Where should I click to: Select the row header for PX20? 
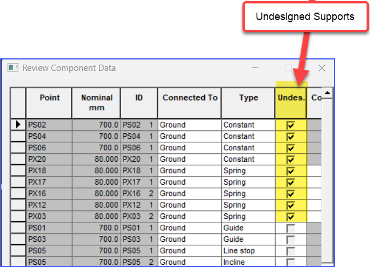point(18,159)
